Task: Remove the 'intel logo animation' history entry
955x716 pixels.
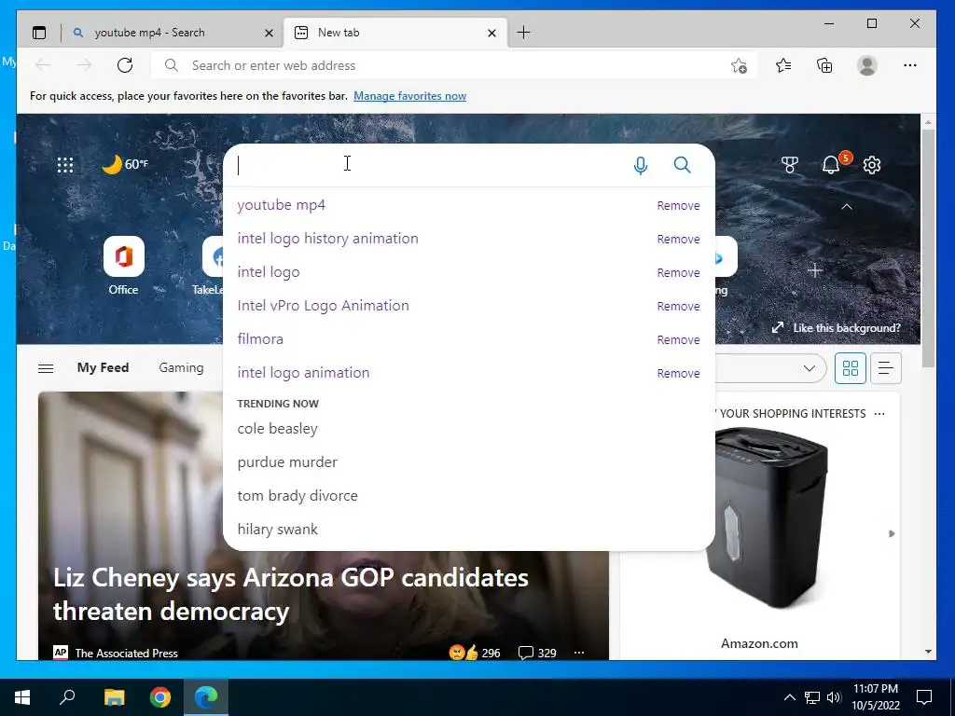Action: [678, 373]
